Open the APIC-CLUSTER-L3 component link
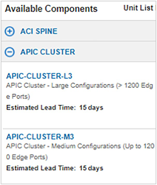Screen dimensions: 157x185 39,76
